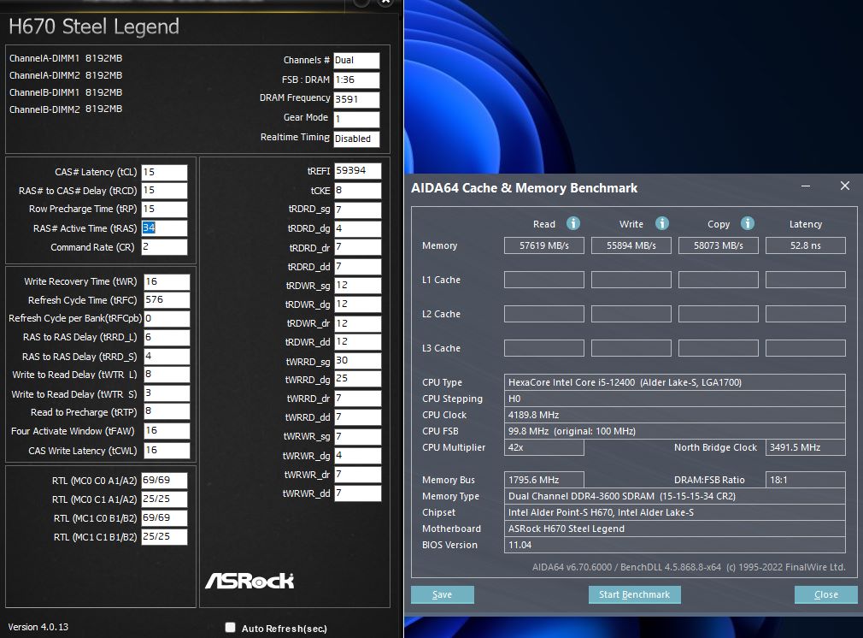The image size is (863, 638).
Task: Click Memory Latency result 52.8 ns
Action: 805,245
